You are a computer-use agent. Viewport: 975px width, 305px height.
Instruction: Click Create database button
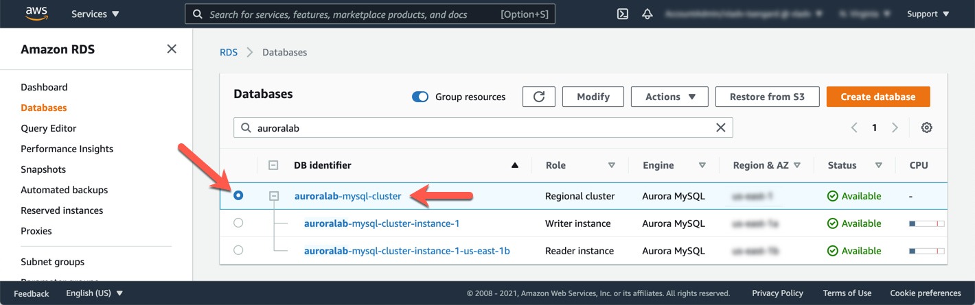point(877,97)
